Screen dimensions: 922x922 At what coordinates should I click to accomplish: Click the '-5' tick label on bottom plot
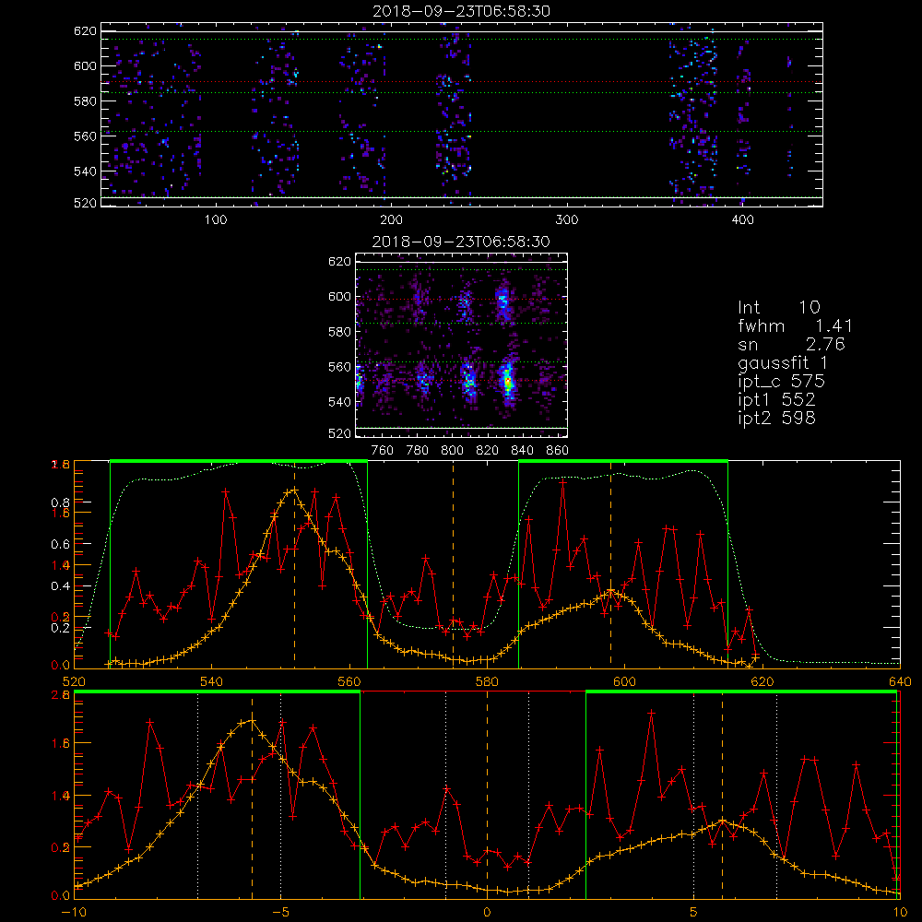(280, 912)
